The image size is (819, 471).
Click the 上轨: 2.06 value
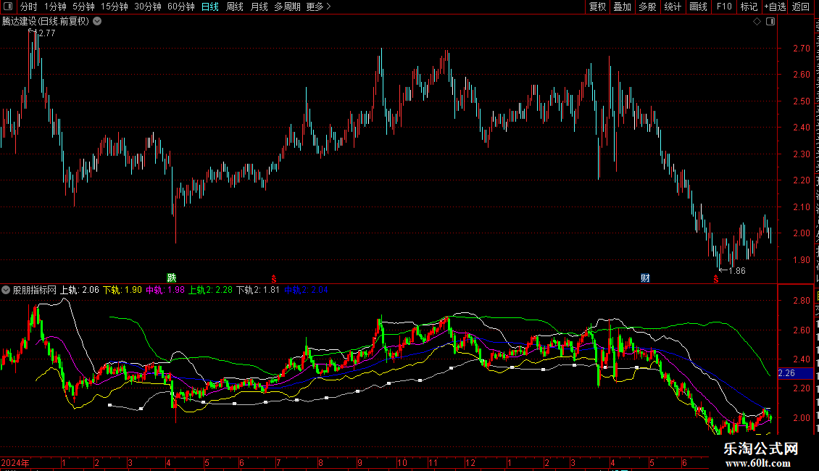80,290
